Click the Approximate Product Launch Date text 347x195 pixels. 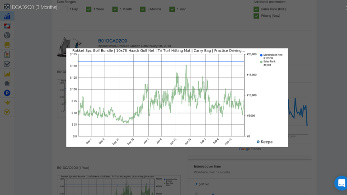(134, 46)
